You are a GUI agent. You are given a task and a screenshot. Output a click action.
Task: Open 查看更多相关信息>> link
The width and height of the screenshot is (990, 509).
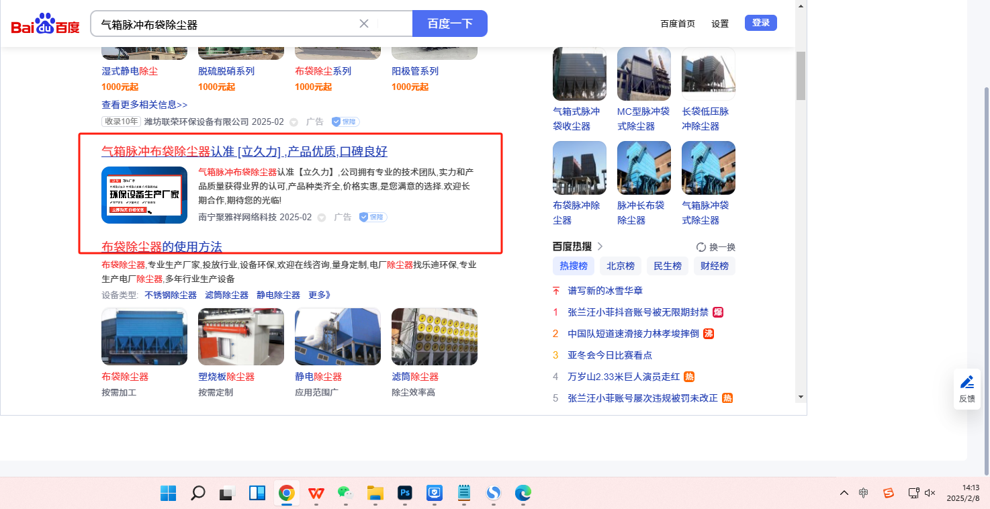pos(144,105)
